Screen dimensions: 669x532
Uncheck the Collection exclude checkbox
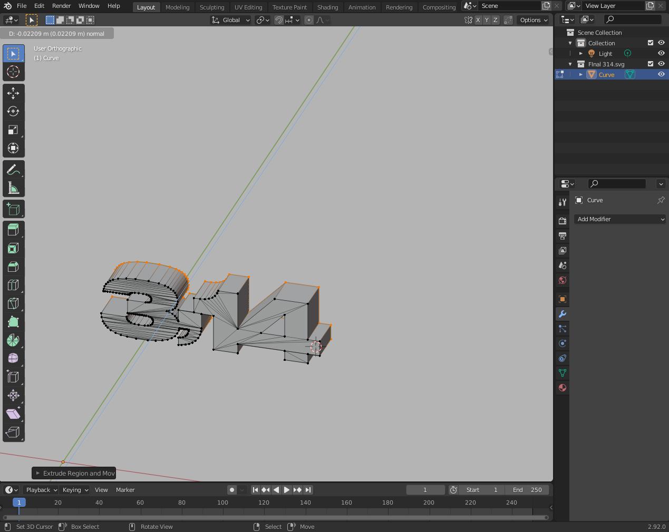[651, 43]
